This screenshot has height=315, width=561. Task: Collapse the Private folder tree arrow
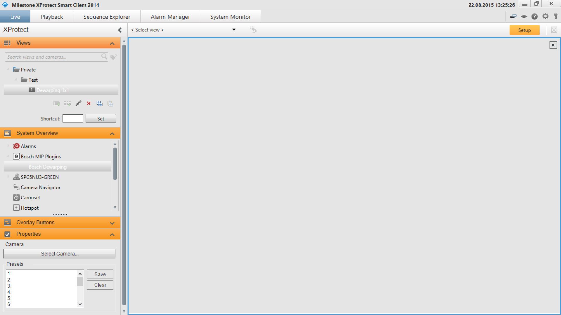point(8,69)
